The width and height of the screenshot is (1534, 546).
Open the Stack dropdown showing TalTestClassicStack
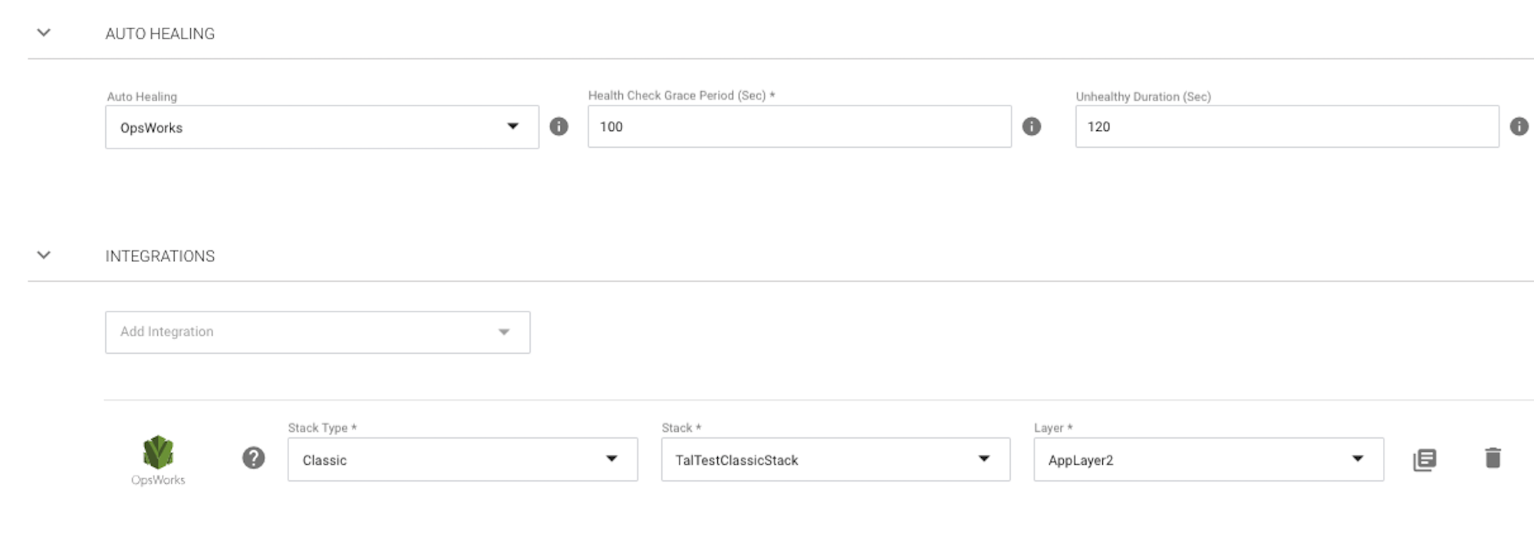pos(834,459)
